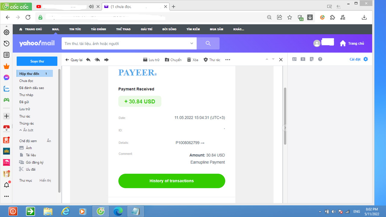The image size is (386, 217).
Task: Open KHÁC... more menu
Action: pos(239,29)
